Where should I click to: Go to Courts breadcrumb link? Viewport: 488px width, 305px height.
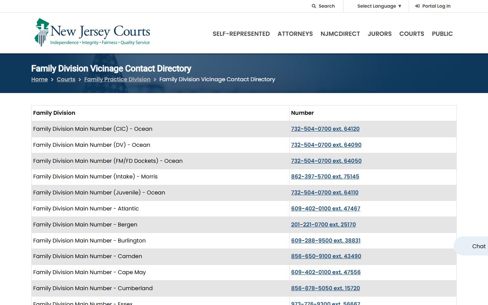pos(66,79)
